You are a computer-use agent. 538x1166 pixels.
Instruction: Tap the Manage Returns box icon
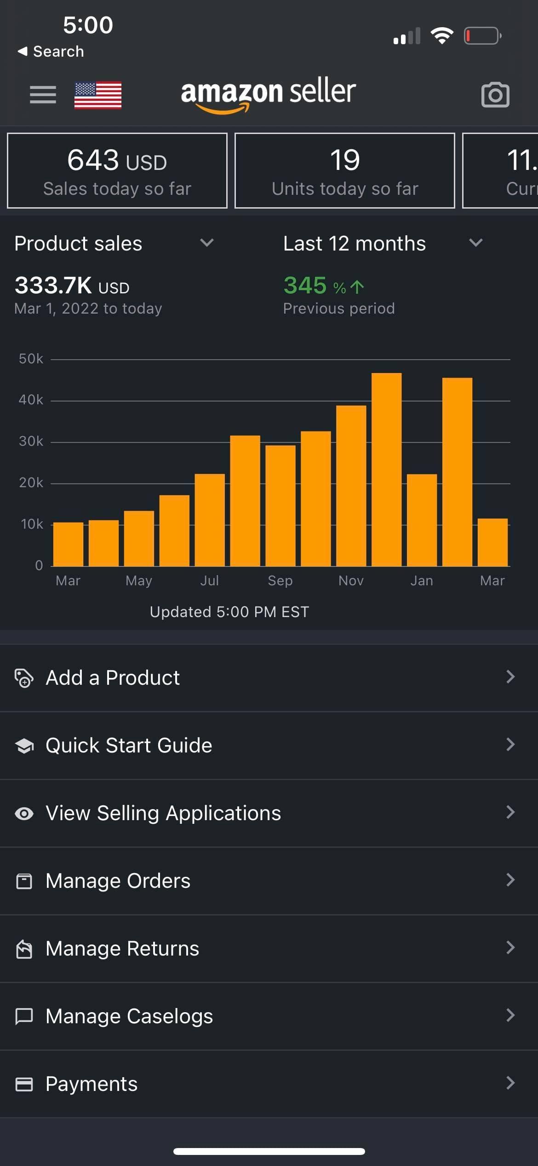pyautogui.click(x=24, y=949)
